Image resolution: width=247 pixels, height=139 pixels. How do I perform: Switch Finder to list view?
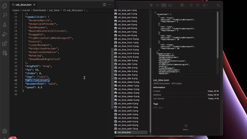(x=157, y=5)
